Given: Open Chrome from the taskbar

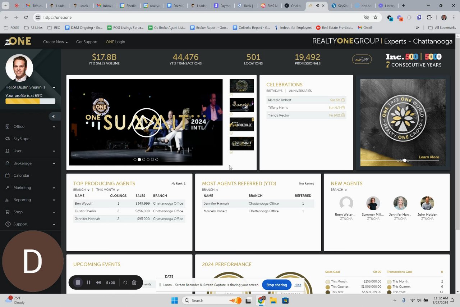Looking at the screenshot, I should click(x=261, y=301).
